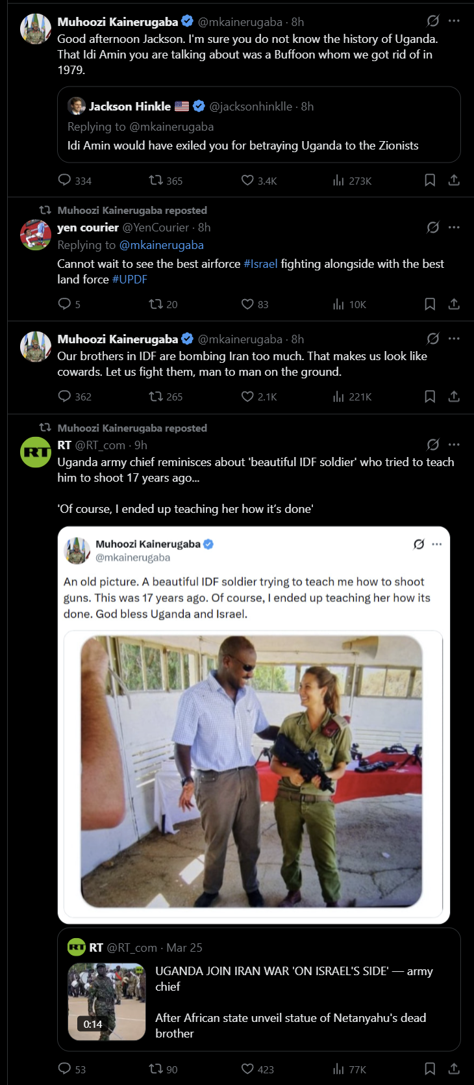Open yen courier profile avatar

[36, 235]
